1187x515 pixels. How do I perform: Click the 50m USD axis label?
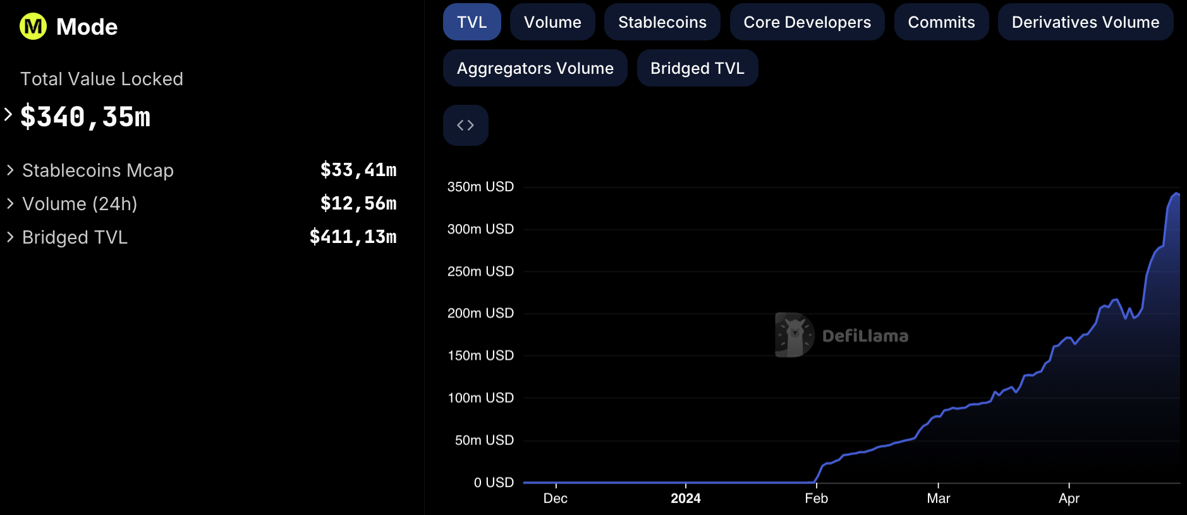(x=484, y=440)
